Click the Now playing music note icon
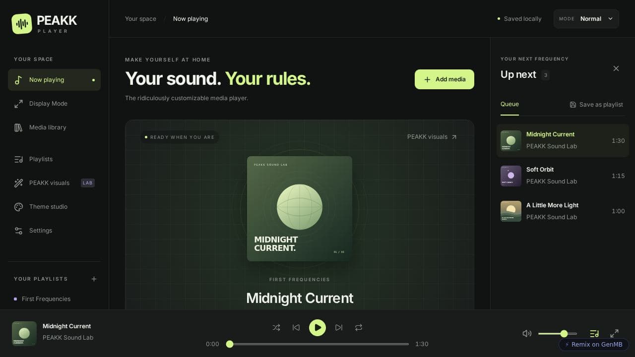This screenshot has height=357, width=635. (18, 80)
